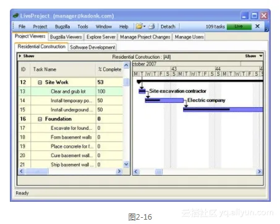The height and width of the screenshot is (224, 280).
Task: Click the black Site Work summary bar
Action: (200, 81)
